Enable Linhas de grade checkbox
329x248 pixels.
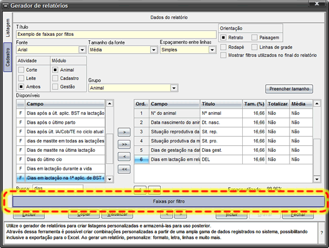point(254,47)
